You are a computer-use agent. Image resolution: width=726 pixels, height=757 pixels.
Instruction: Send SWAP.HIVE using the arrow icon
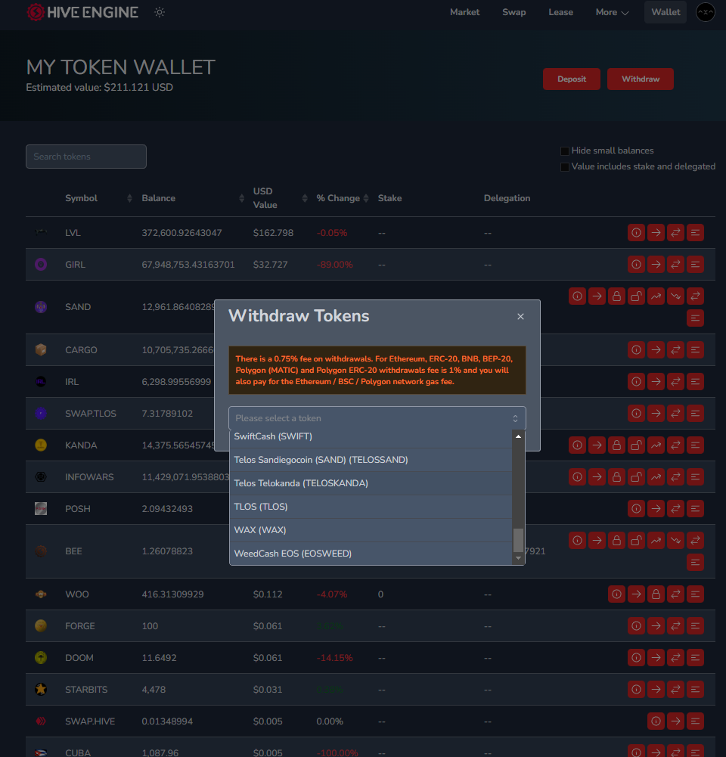coord(676,721)
